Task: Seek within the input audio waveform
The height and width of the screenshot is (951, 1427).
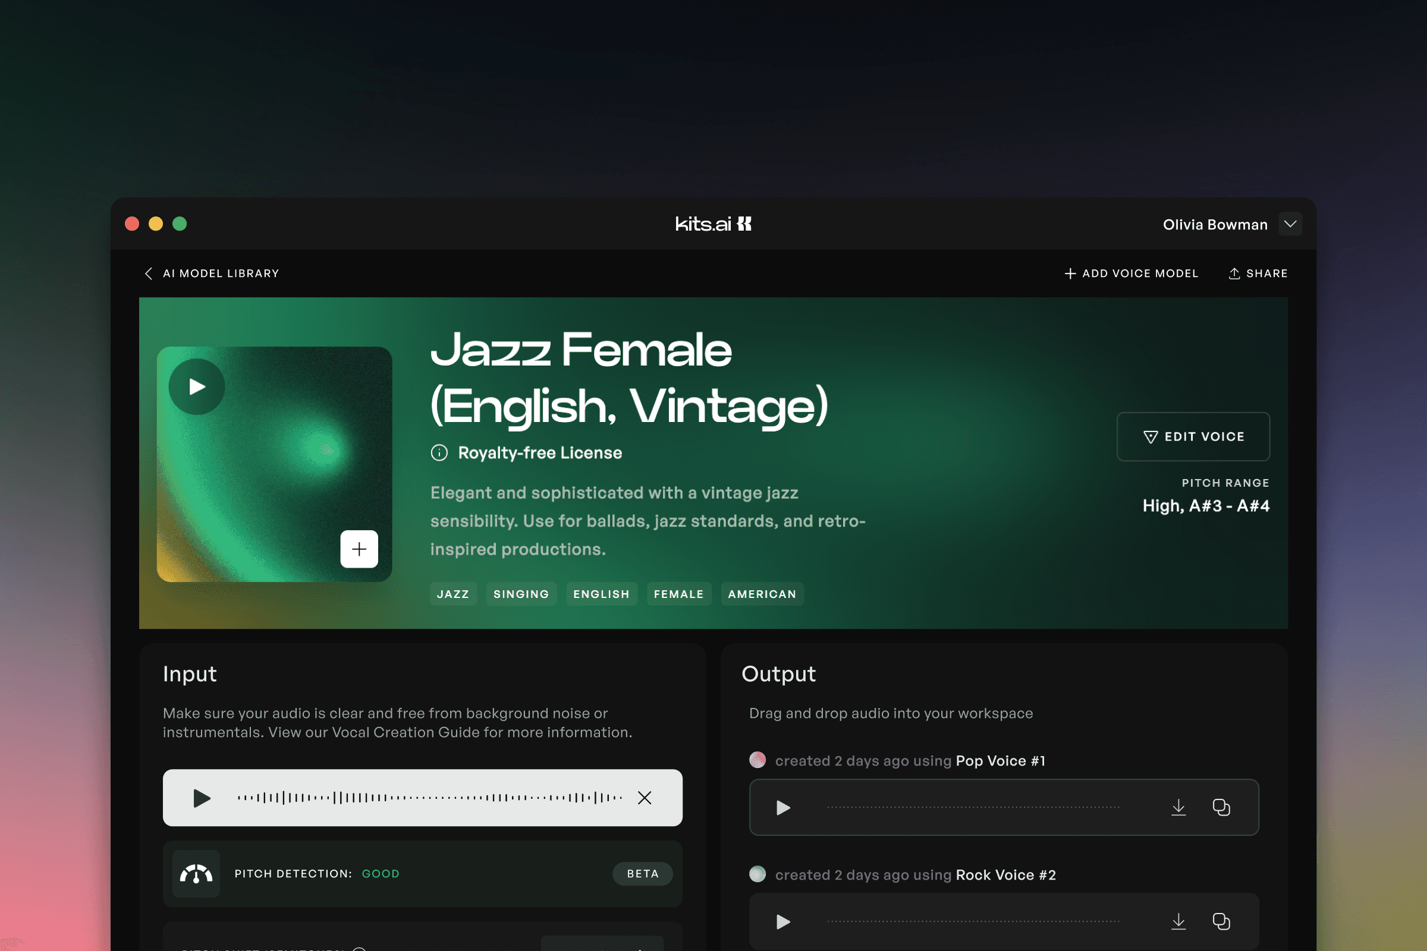Action: click(x=429, y=798)
